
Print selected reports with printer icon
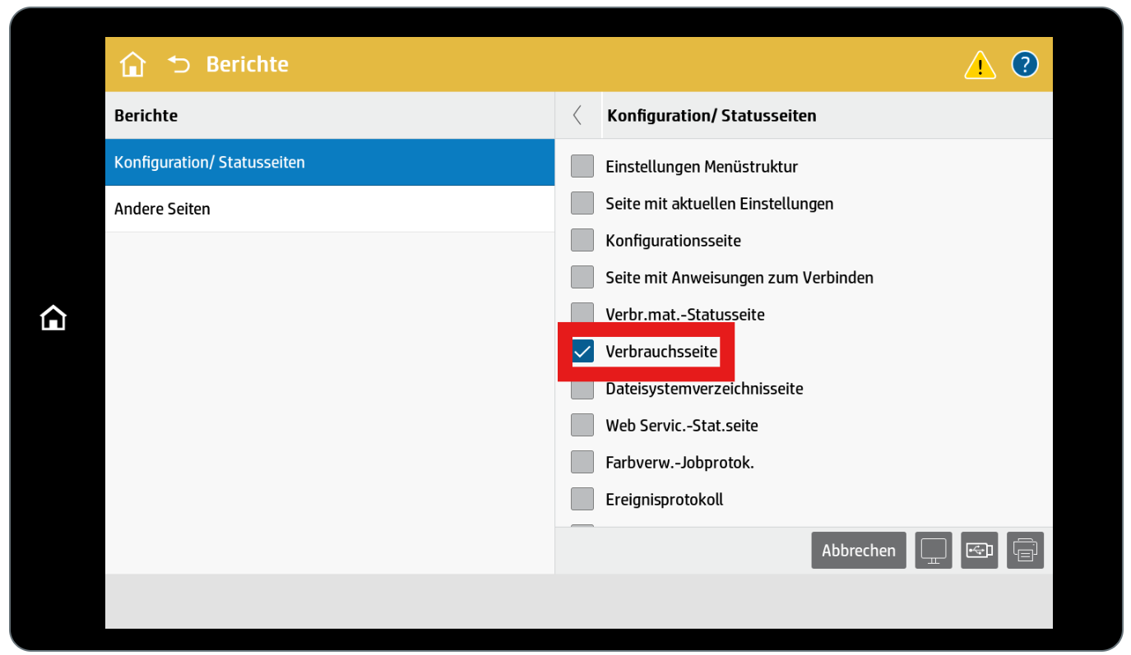tap(1025, 550)
